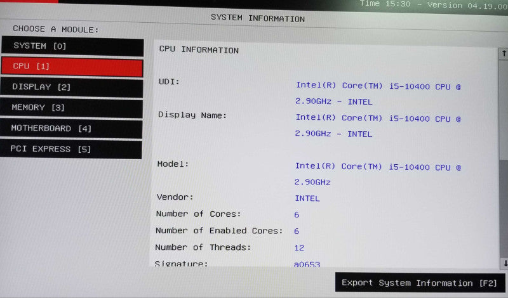Screen dimensions: 508x298
Task: Click the Number of Threads label
Action: pos(203,247)
